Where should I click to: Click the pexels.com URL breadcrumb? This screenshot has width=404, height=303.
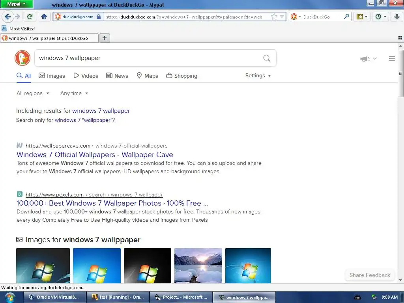94,195
